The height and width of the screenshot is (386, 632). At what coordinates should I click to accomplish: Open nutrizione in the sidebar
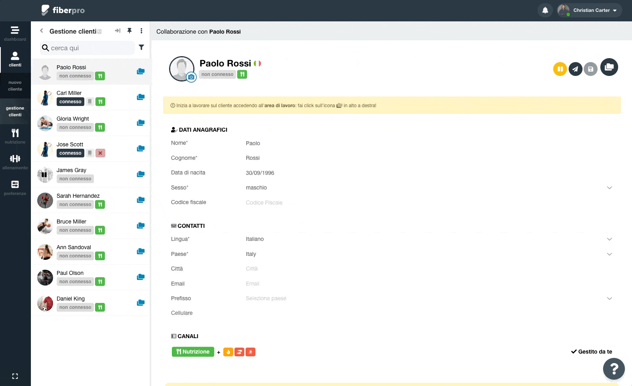[x=15, y=136]
